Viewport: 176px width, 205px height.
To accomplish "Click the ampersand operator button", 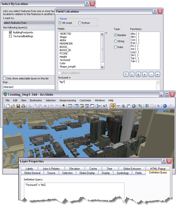I will click(x=138, y=75).
